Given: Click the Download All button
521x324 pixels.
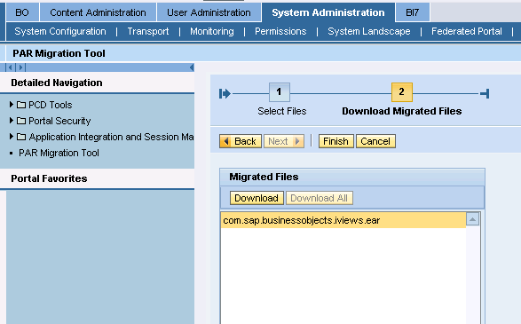Looking at the screenshot, I should point(319,198).
